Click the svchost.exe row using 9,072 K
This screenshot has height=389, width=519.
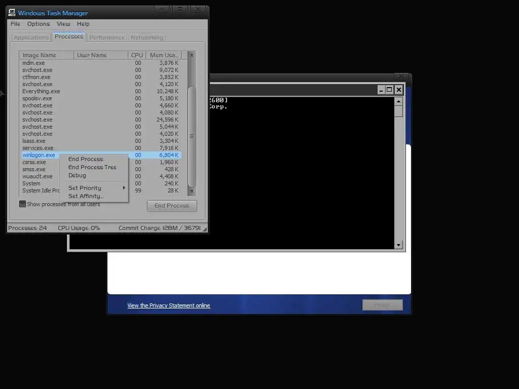click(100, 70)
